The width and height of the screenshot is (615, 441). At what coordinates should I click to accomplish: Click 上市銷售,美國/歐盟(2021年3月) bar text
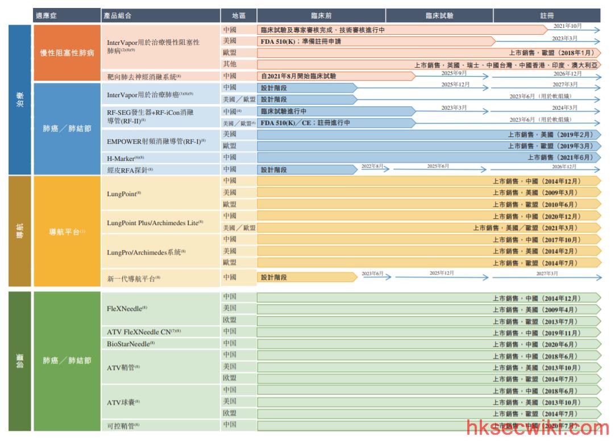[525, 228]
